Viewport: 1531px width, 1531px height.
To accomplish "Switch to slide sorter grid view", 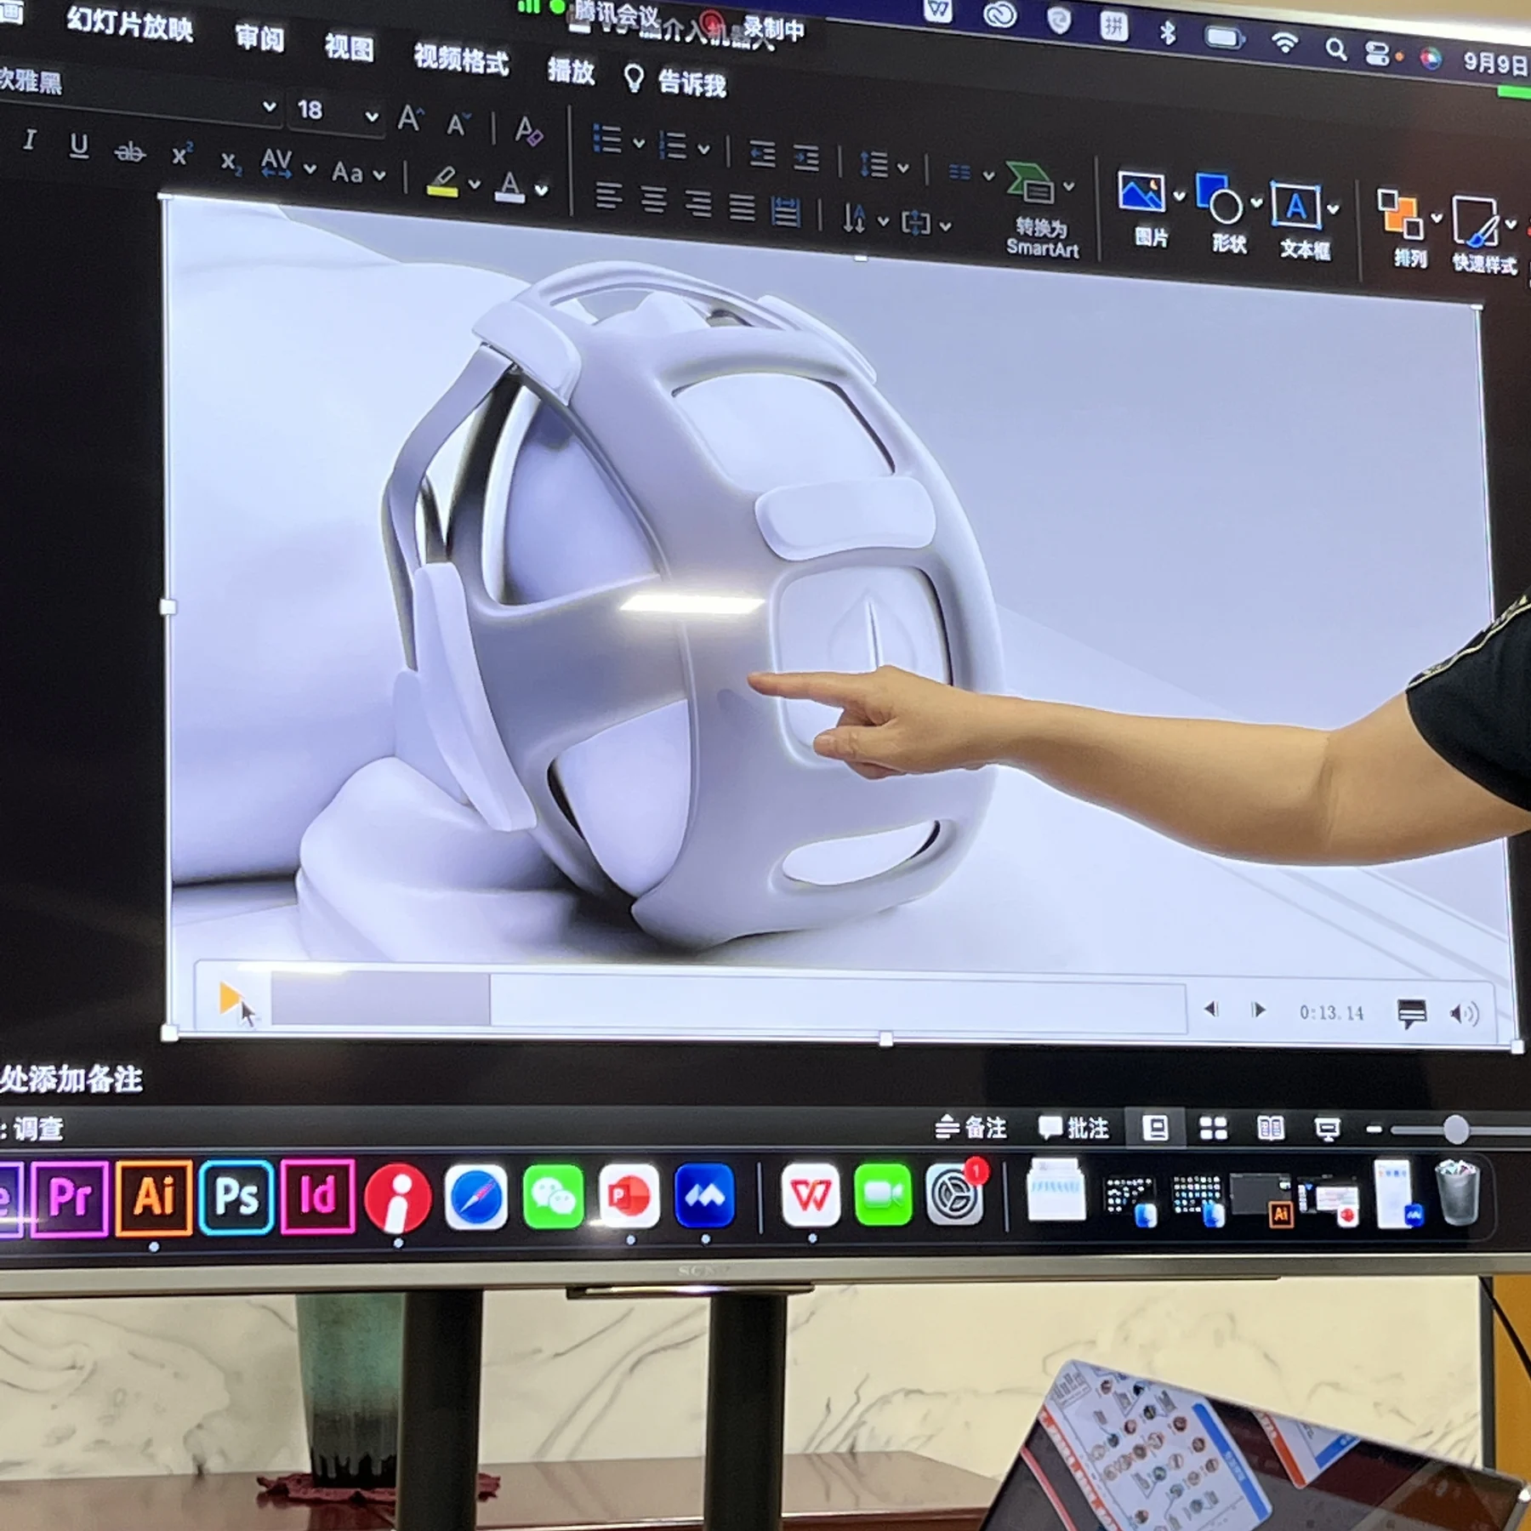I will click(x=1213, y=1129).
